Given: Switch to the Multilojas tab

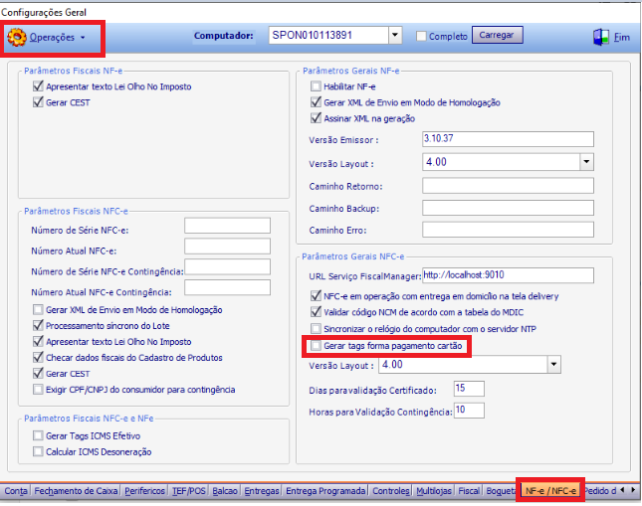Looking at the screenshot, I should pyautogui.click(x=434, y=490).
